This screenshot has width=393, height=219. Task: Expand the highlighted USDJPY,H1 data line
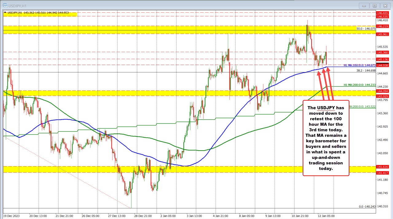(40, 13)
